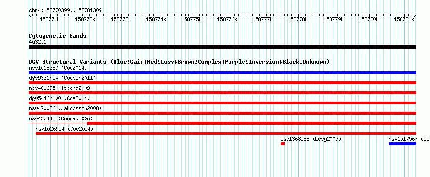
Task: Click the Cytogenetic Bands track title
Action: tap(57, 36)
